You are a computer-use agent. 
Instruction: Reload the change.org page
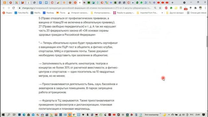(14, 8)
